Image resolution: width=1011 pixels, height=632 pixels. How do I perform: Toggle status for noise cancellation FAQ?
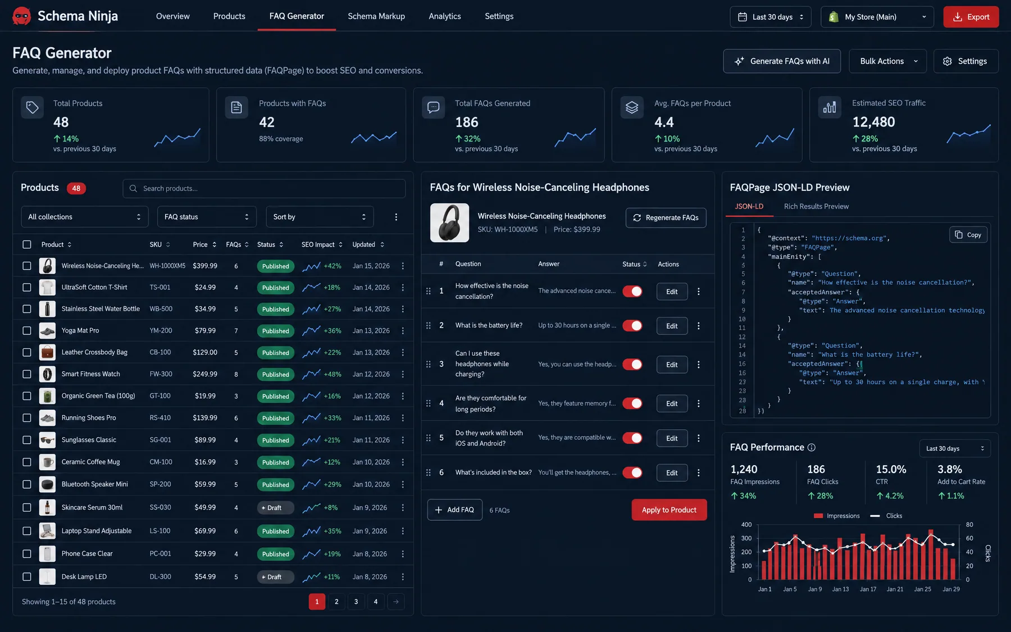pyautogui.click(x=632, y=292)
